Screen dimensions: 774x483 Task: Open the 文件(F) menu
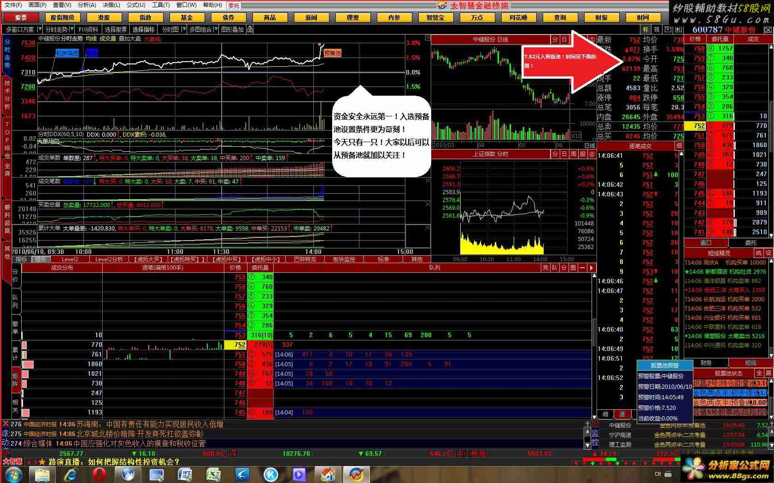click(13, 5)
